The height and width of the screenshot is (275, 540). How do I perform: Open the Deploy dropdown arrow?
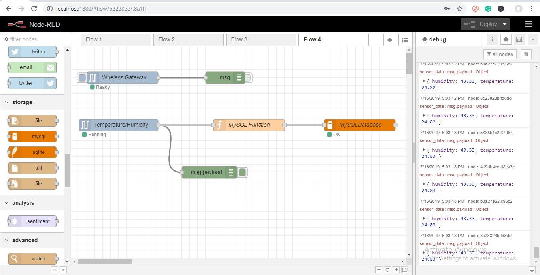tap(505, 24)
